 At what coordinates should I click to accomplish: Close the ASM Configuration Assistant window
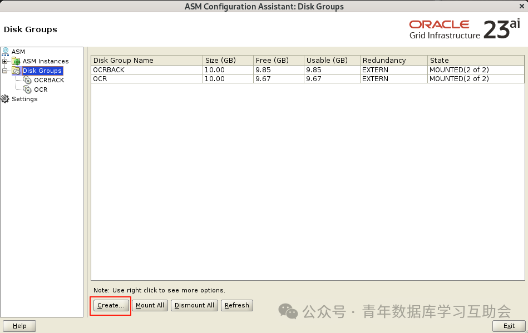(522, 6)
